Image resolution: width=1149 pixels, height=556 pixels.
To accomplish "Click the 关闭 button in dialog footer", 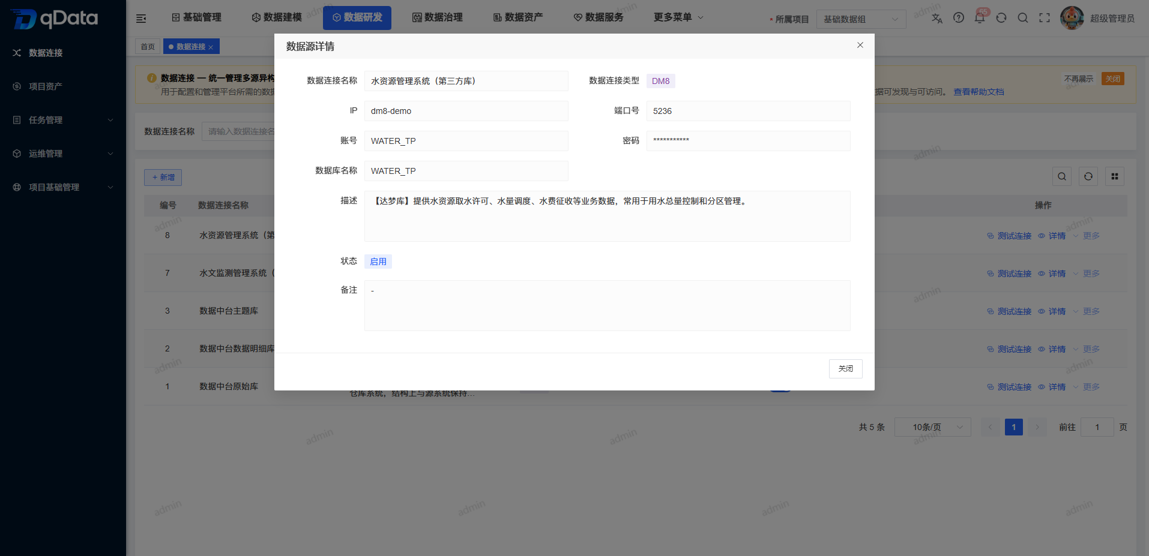I will (846, 369).
